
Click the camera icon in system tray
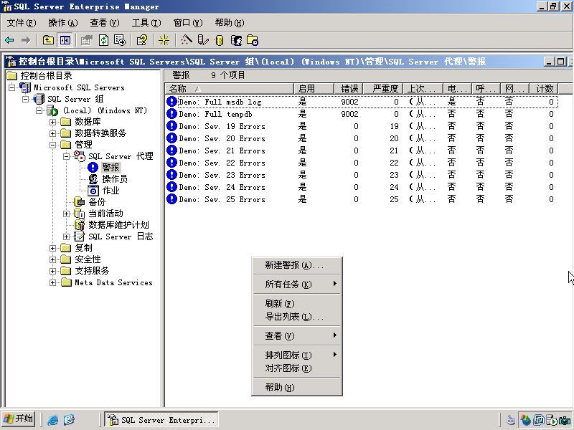565,421
